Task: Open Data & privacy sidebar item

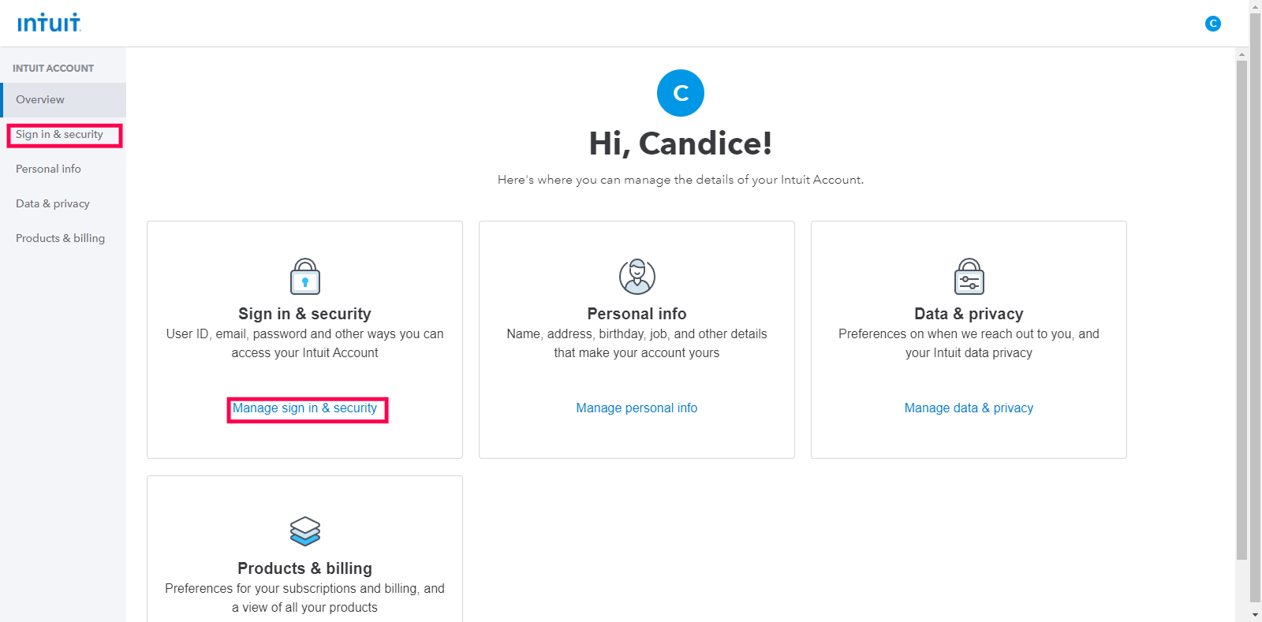Action: tap(63, 204)
